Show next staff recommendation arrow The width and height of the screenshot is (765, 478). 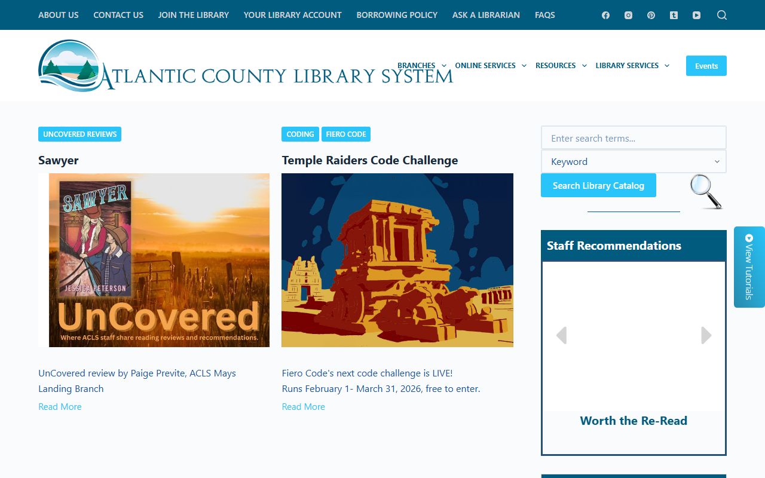[706, 335]
